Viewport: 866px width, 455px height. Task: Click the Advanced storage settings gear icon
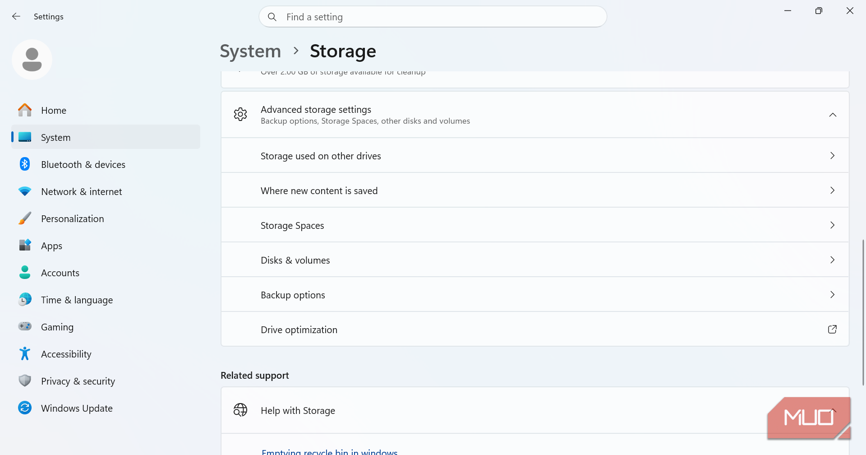(x=240, y=115)
